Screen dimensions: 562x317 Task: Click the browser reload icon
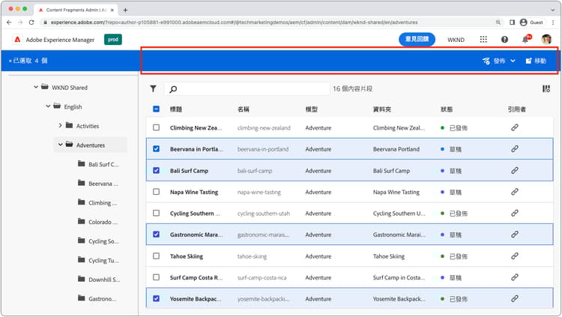(x=31, y=22)
